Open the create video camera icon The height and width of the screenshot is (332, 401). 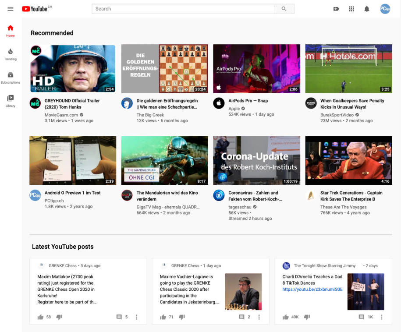(x=336, y=9)
